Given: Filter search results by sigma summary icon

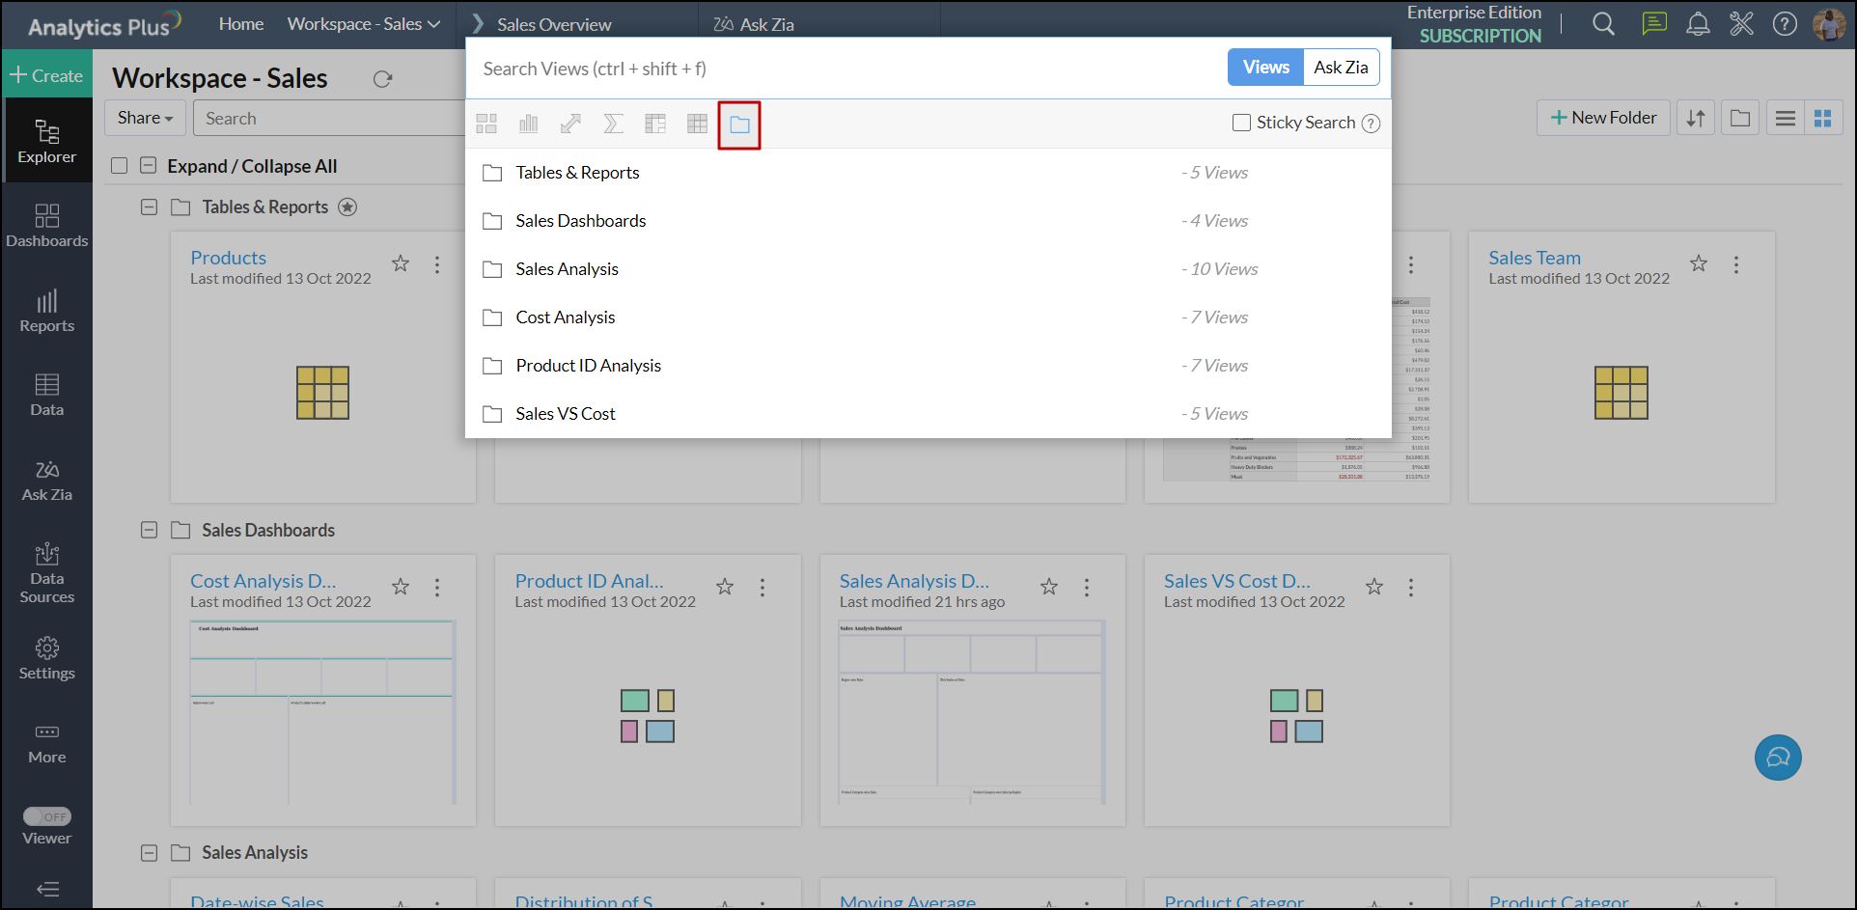Looking at the screenshot, I should [613, 124].
